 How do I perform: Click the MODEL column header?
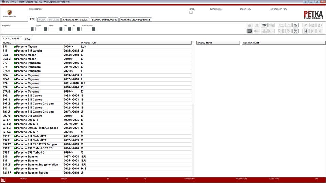pos(7,43)
